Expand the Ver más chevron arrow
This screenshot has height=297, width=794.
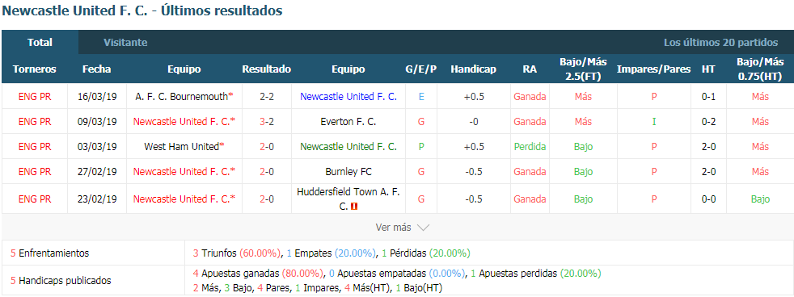click(423, 228)
